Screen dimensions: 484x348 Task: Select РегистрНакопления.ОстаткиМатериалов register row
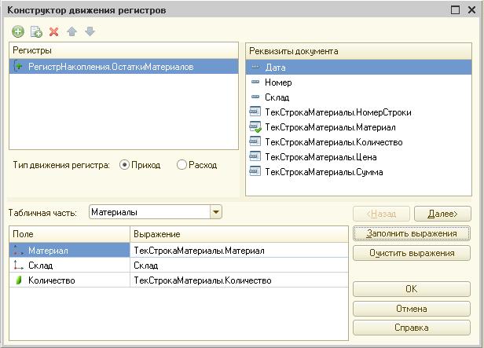[x=124, y=66]
